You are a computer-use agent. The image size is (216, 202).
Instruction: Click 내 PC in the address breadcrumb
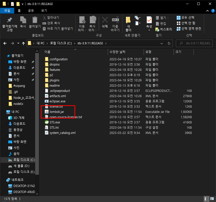pos(40,43)
